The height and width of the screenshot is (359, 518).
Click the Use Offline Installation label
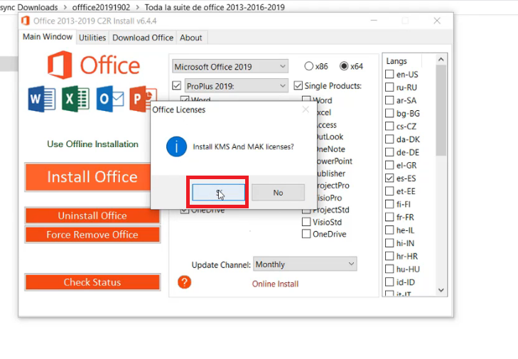[x=92, y=144]
